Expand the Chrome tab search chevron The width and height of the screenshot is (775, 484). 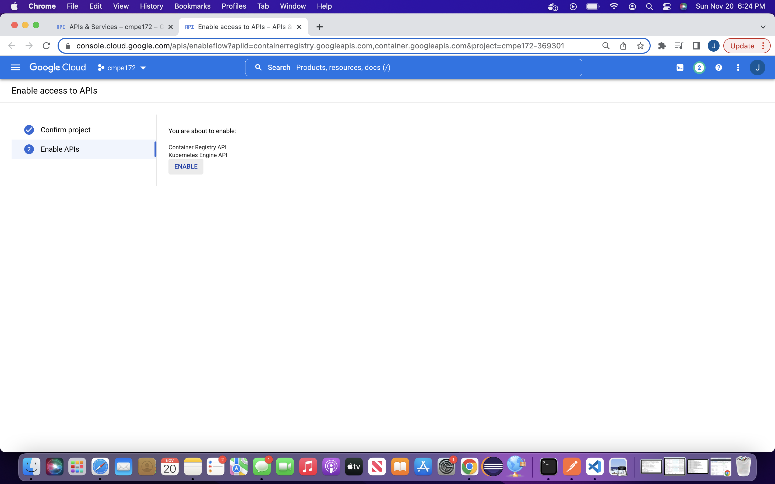[x=763, y=27]
